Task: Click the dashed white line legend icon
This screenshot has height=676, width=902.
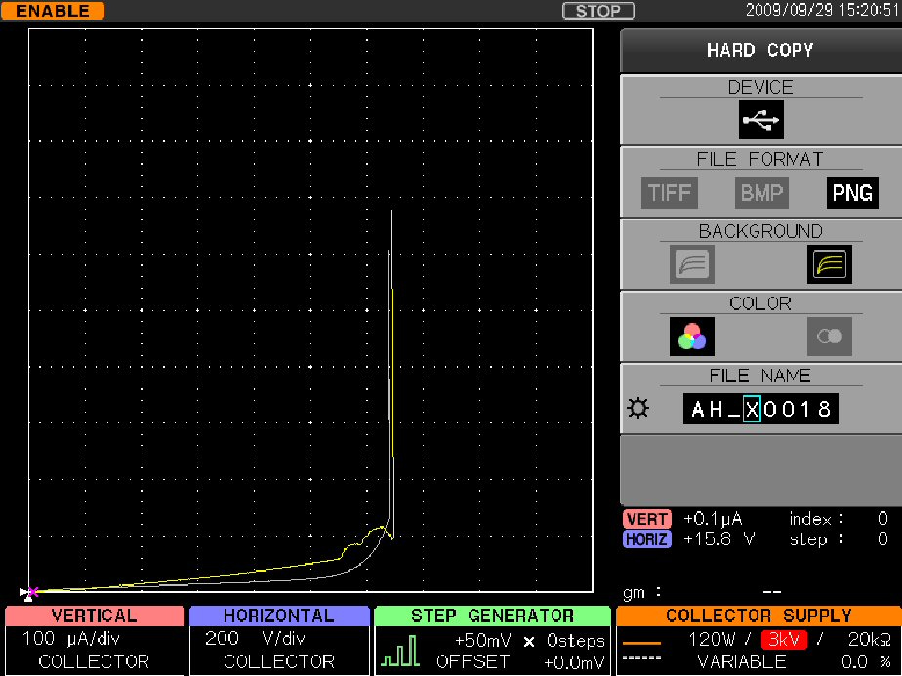Action: click(642, 658)
